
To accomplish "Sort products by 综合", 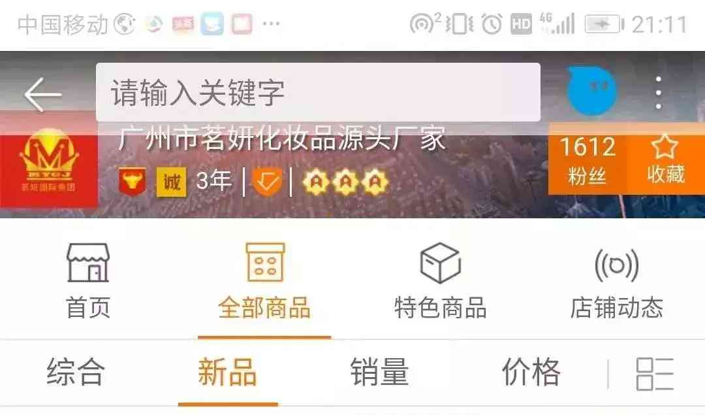I will pyautogui.click(x=76, y=372).
